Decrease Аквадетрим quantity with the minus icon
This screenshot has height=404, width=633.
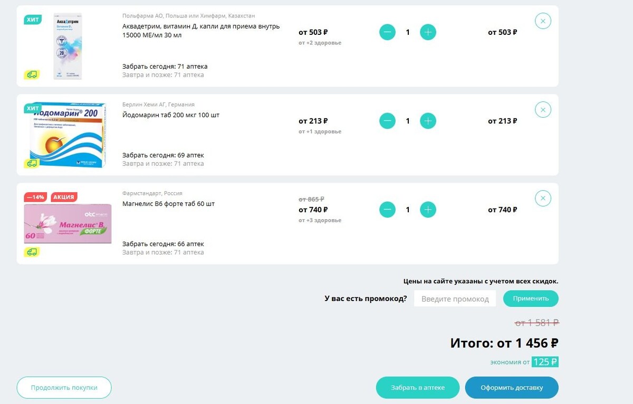pyautogui.click(x=387, y=32)
